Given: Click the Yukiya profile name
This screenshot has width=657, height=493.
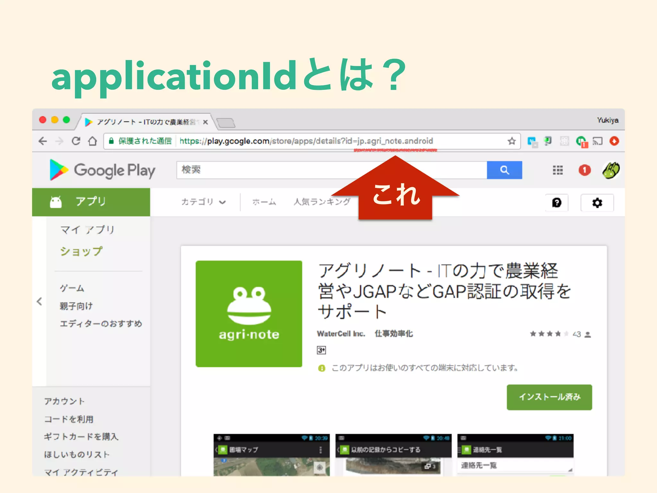Looking at the screenshot, I should (608, 120).
